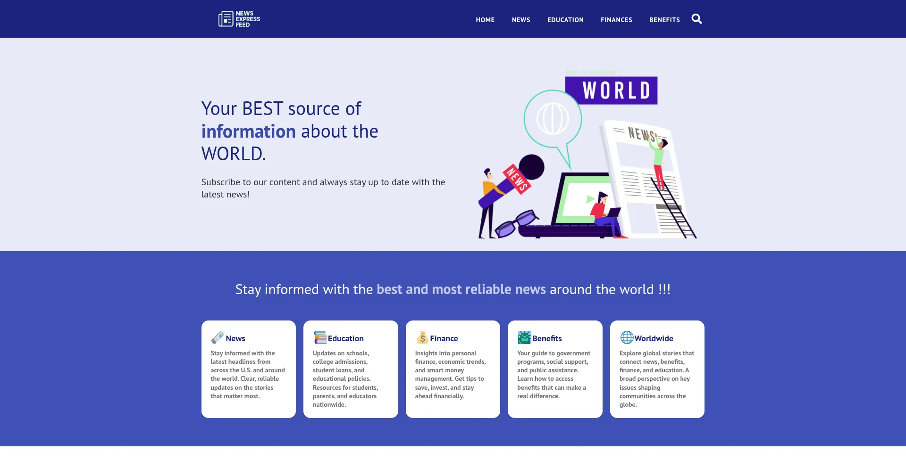
Task: Select EDUCATION in the top navigation
Action: (x=565, y=20)
